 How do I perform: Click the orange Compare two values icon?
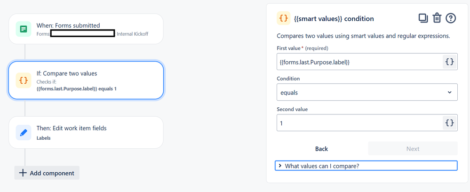[24, 80]
